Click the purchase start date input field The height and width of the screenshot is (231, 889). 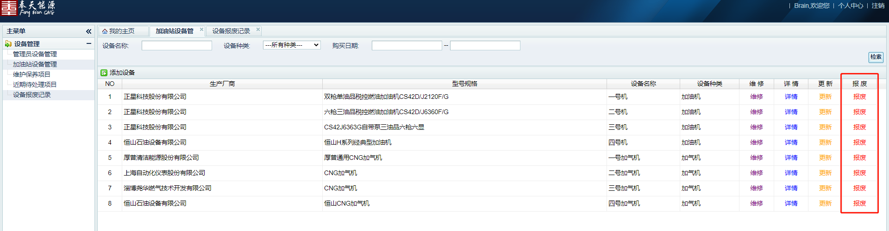pyautogui.click(x=407, y=45)
